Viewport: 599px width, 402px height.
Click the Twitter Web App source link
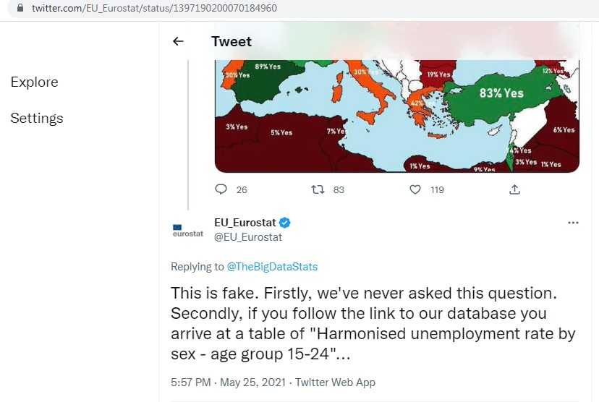334,382
